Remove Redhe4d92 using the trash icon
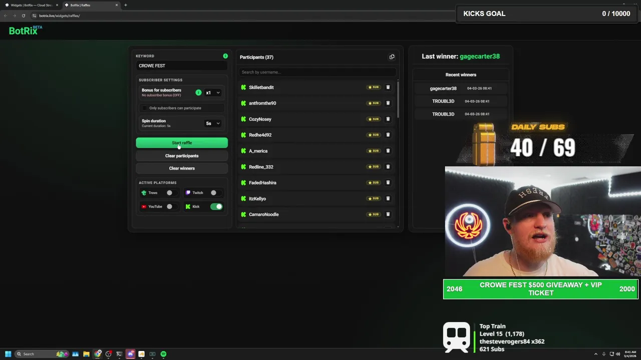Screen dimensions: 641x360 pos(388,135)
